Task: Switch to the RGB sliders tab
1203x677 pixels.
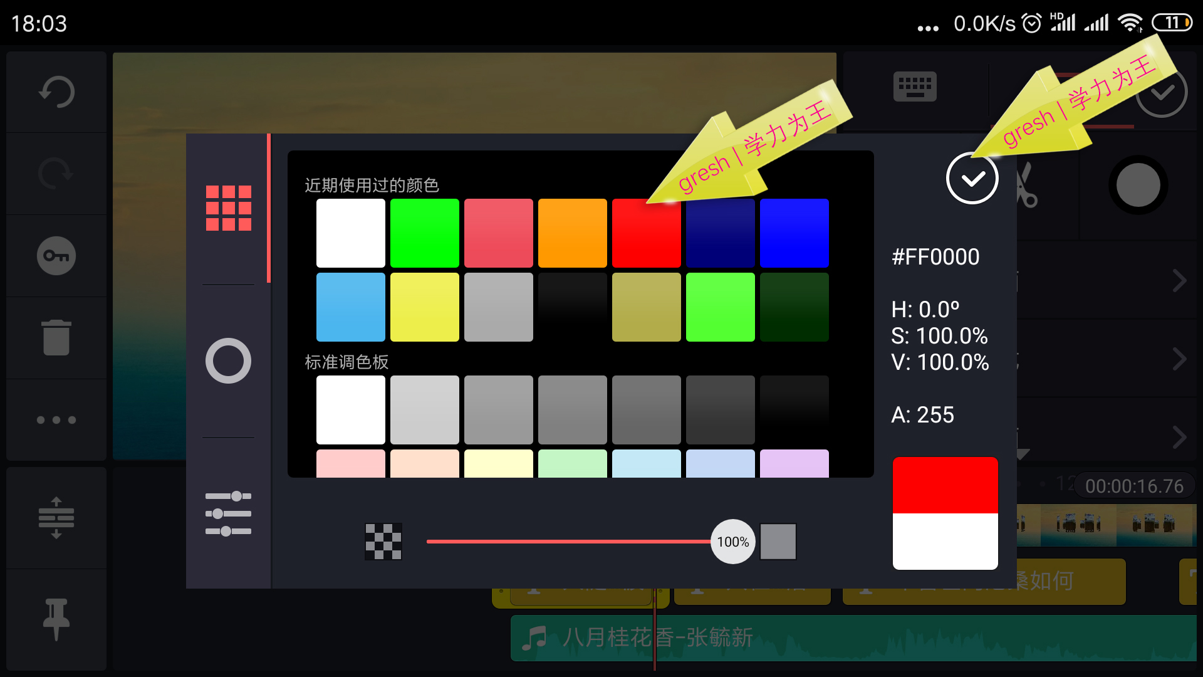Action: click(x=229, y=514)
